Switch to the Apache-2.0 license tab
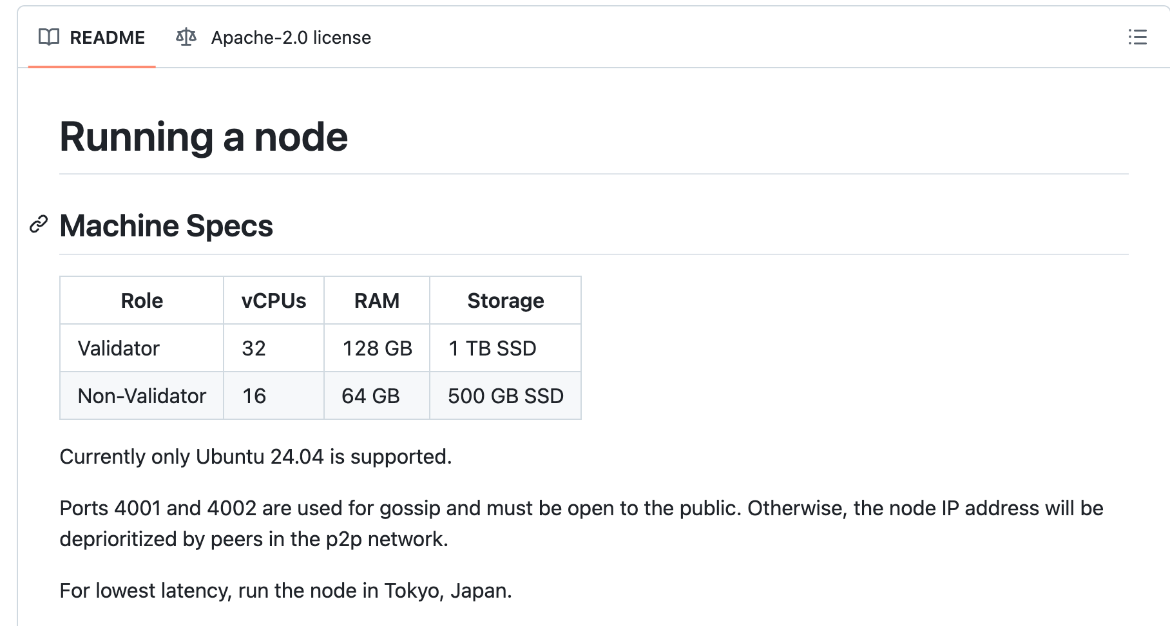The image size is (1170, 626). point(273,37)
